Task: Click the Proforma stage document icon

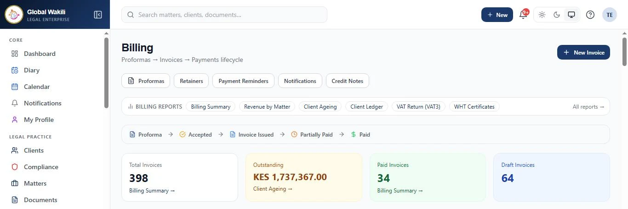Action: (132, 135)
